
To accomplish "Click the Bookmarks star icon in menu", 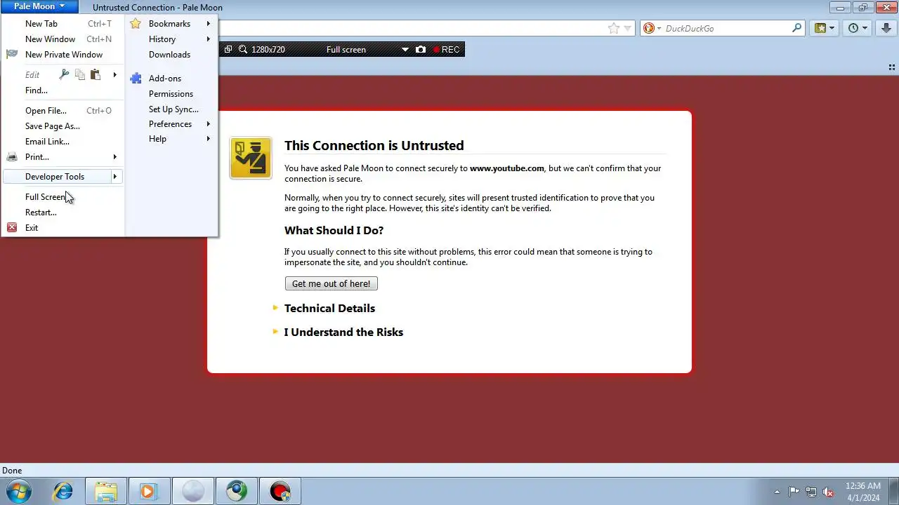I will [136, 24].
